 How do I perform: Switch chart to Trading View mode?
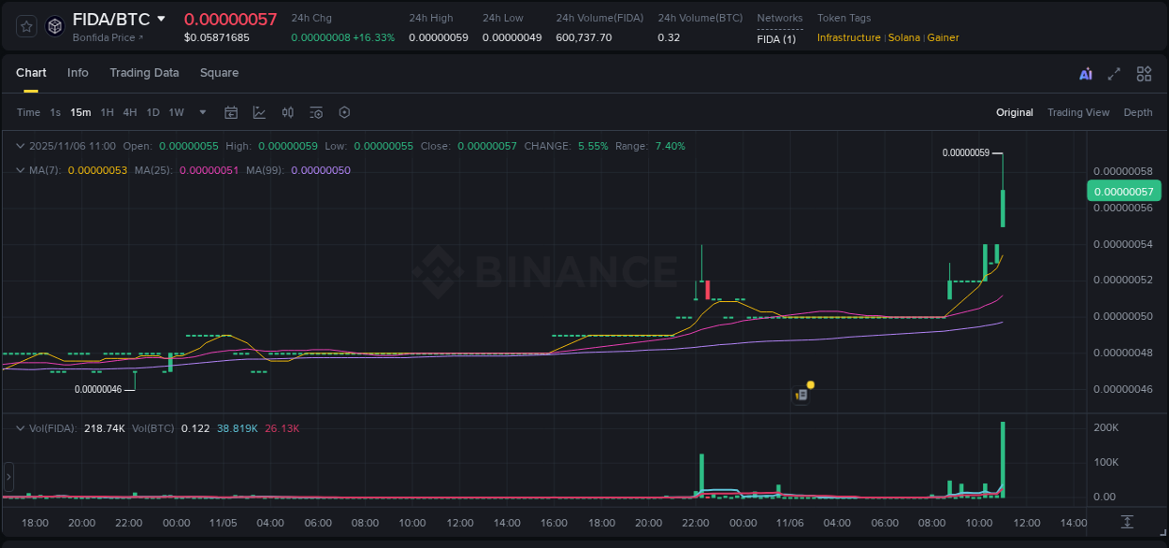coord(1078,112)
